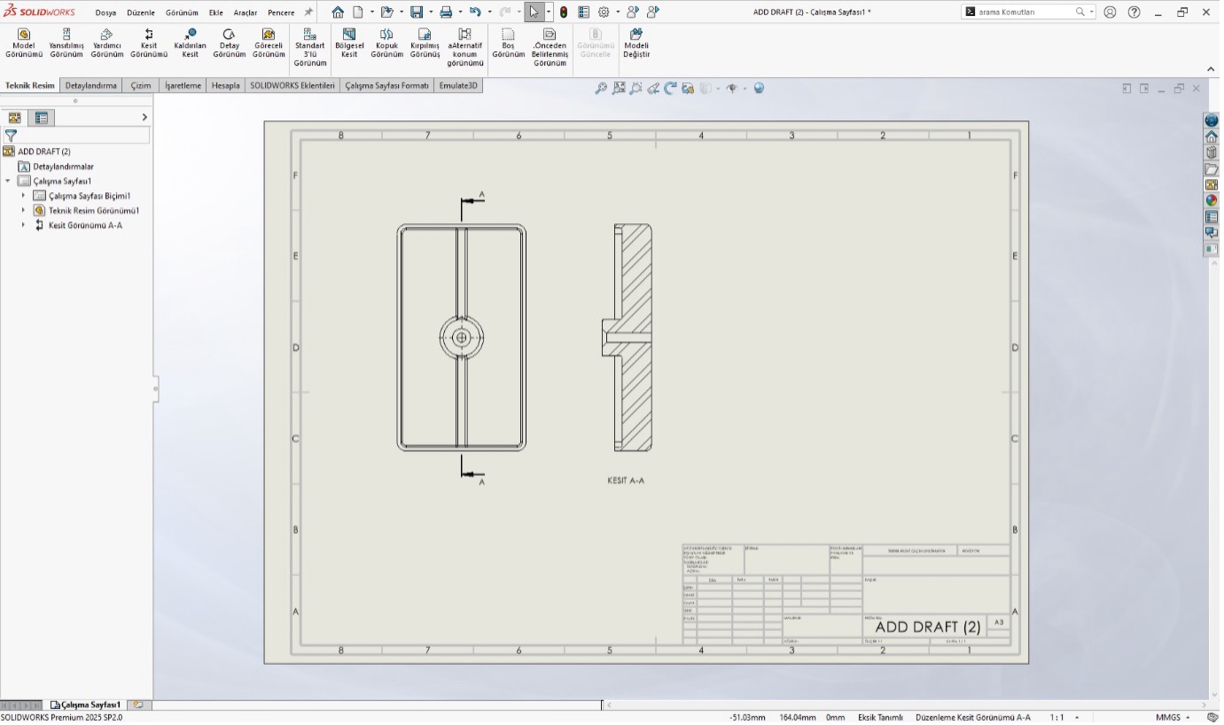The height and width of the screenshot is (725, 1224).
Task: Add a Yansıtılmış Görünüm projected view
Action: pyautogui.click(x=66, y=43)
